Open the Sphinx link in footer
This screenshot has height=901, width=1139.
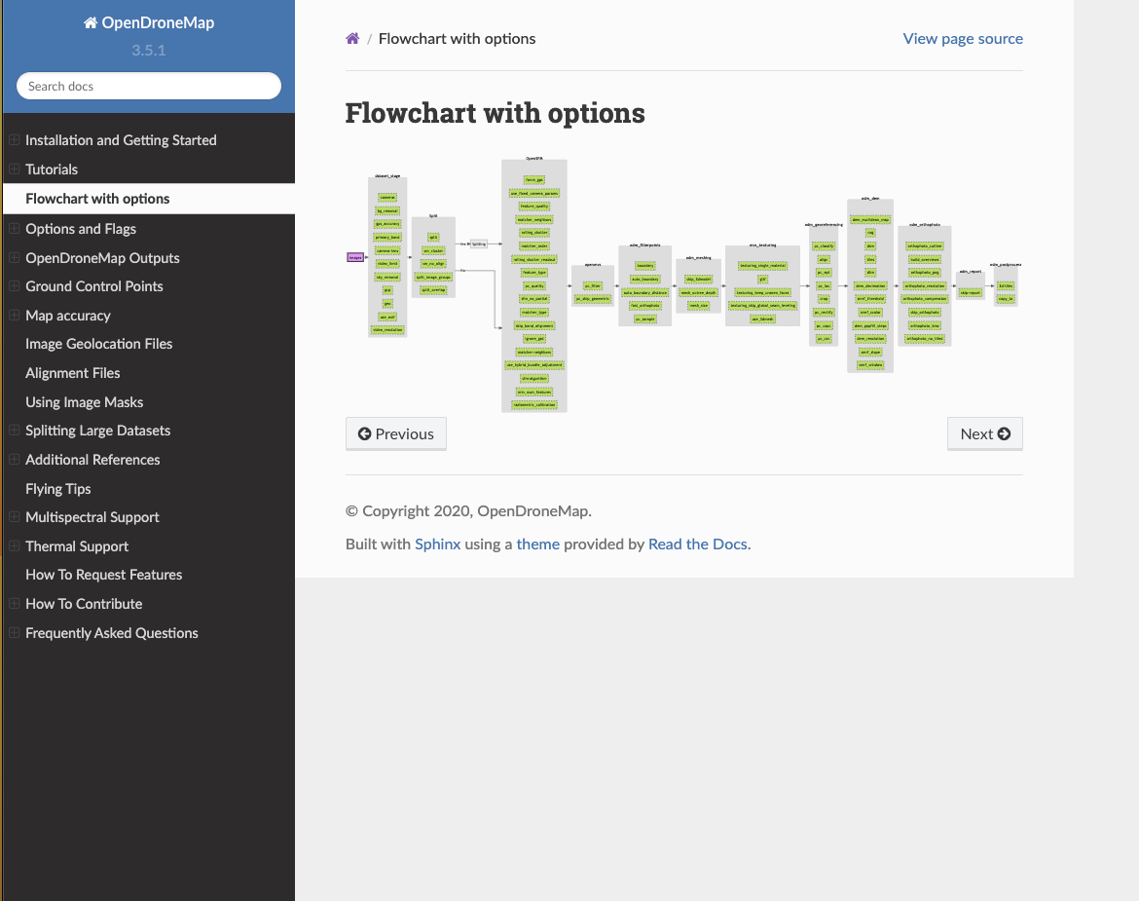tap(437, 544)
